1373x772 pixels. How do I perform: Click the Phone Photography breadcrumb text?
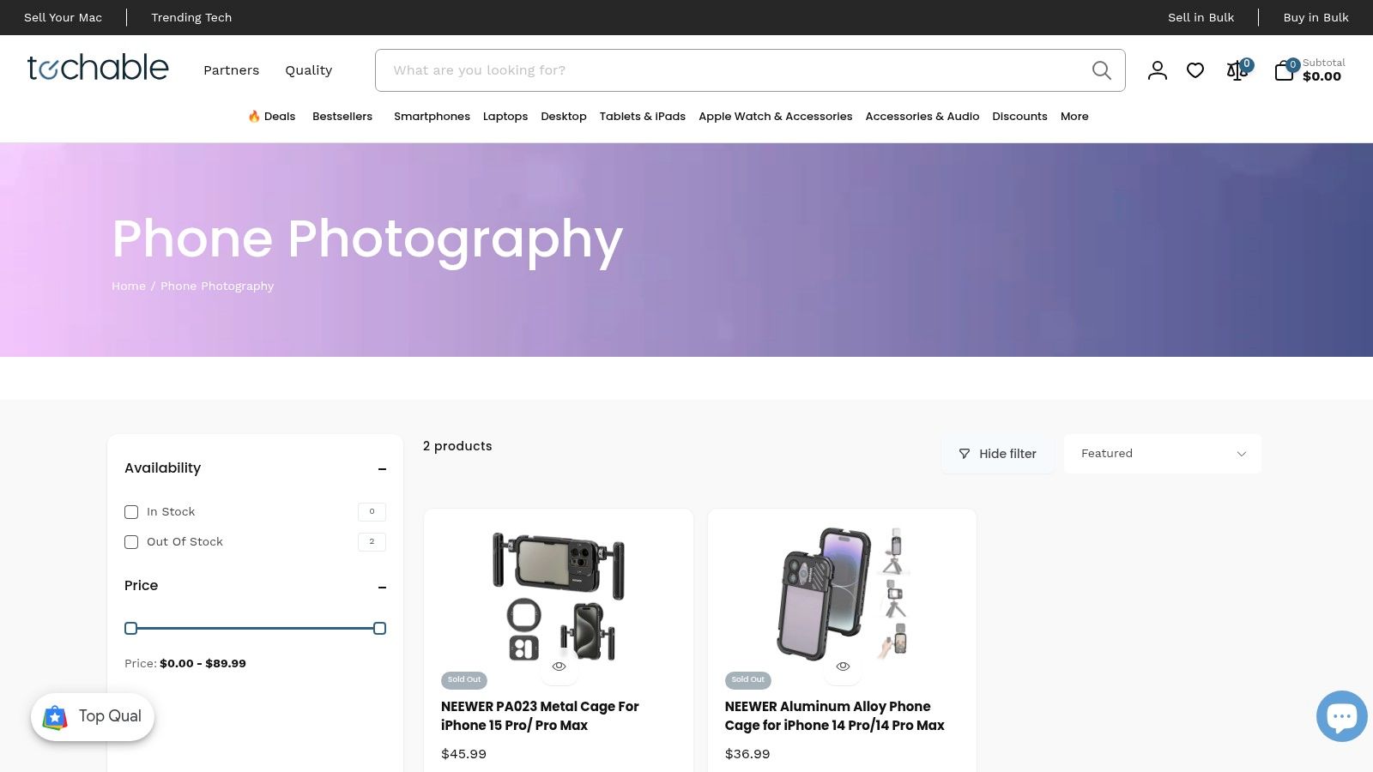point(217,286)
